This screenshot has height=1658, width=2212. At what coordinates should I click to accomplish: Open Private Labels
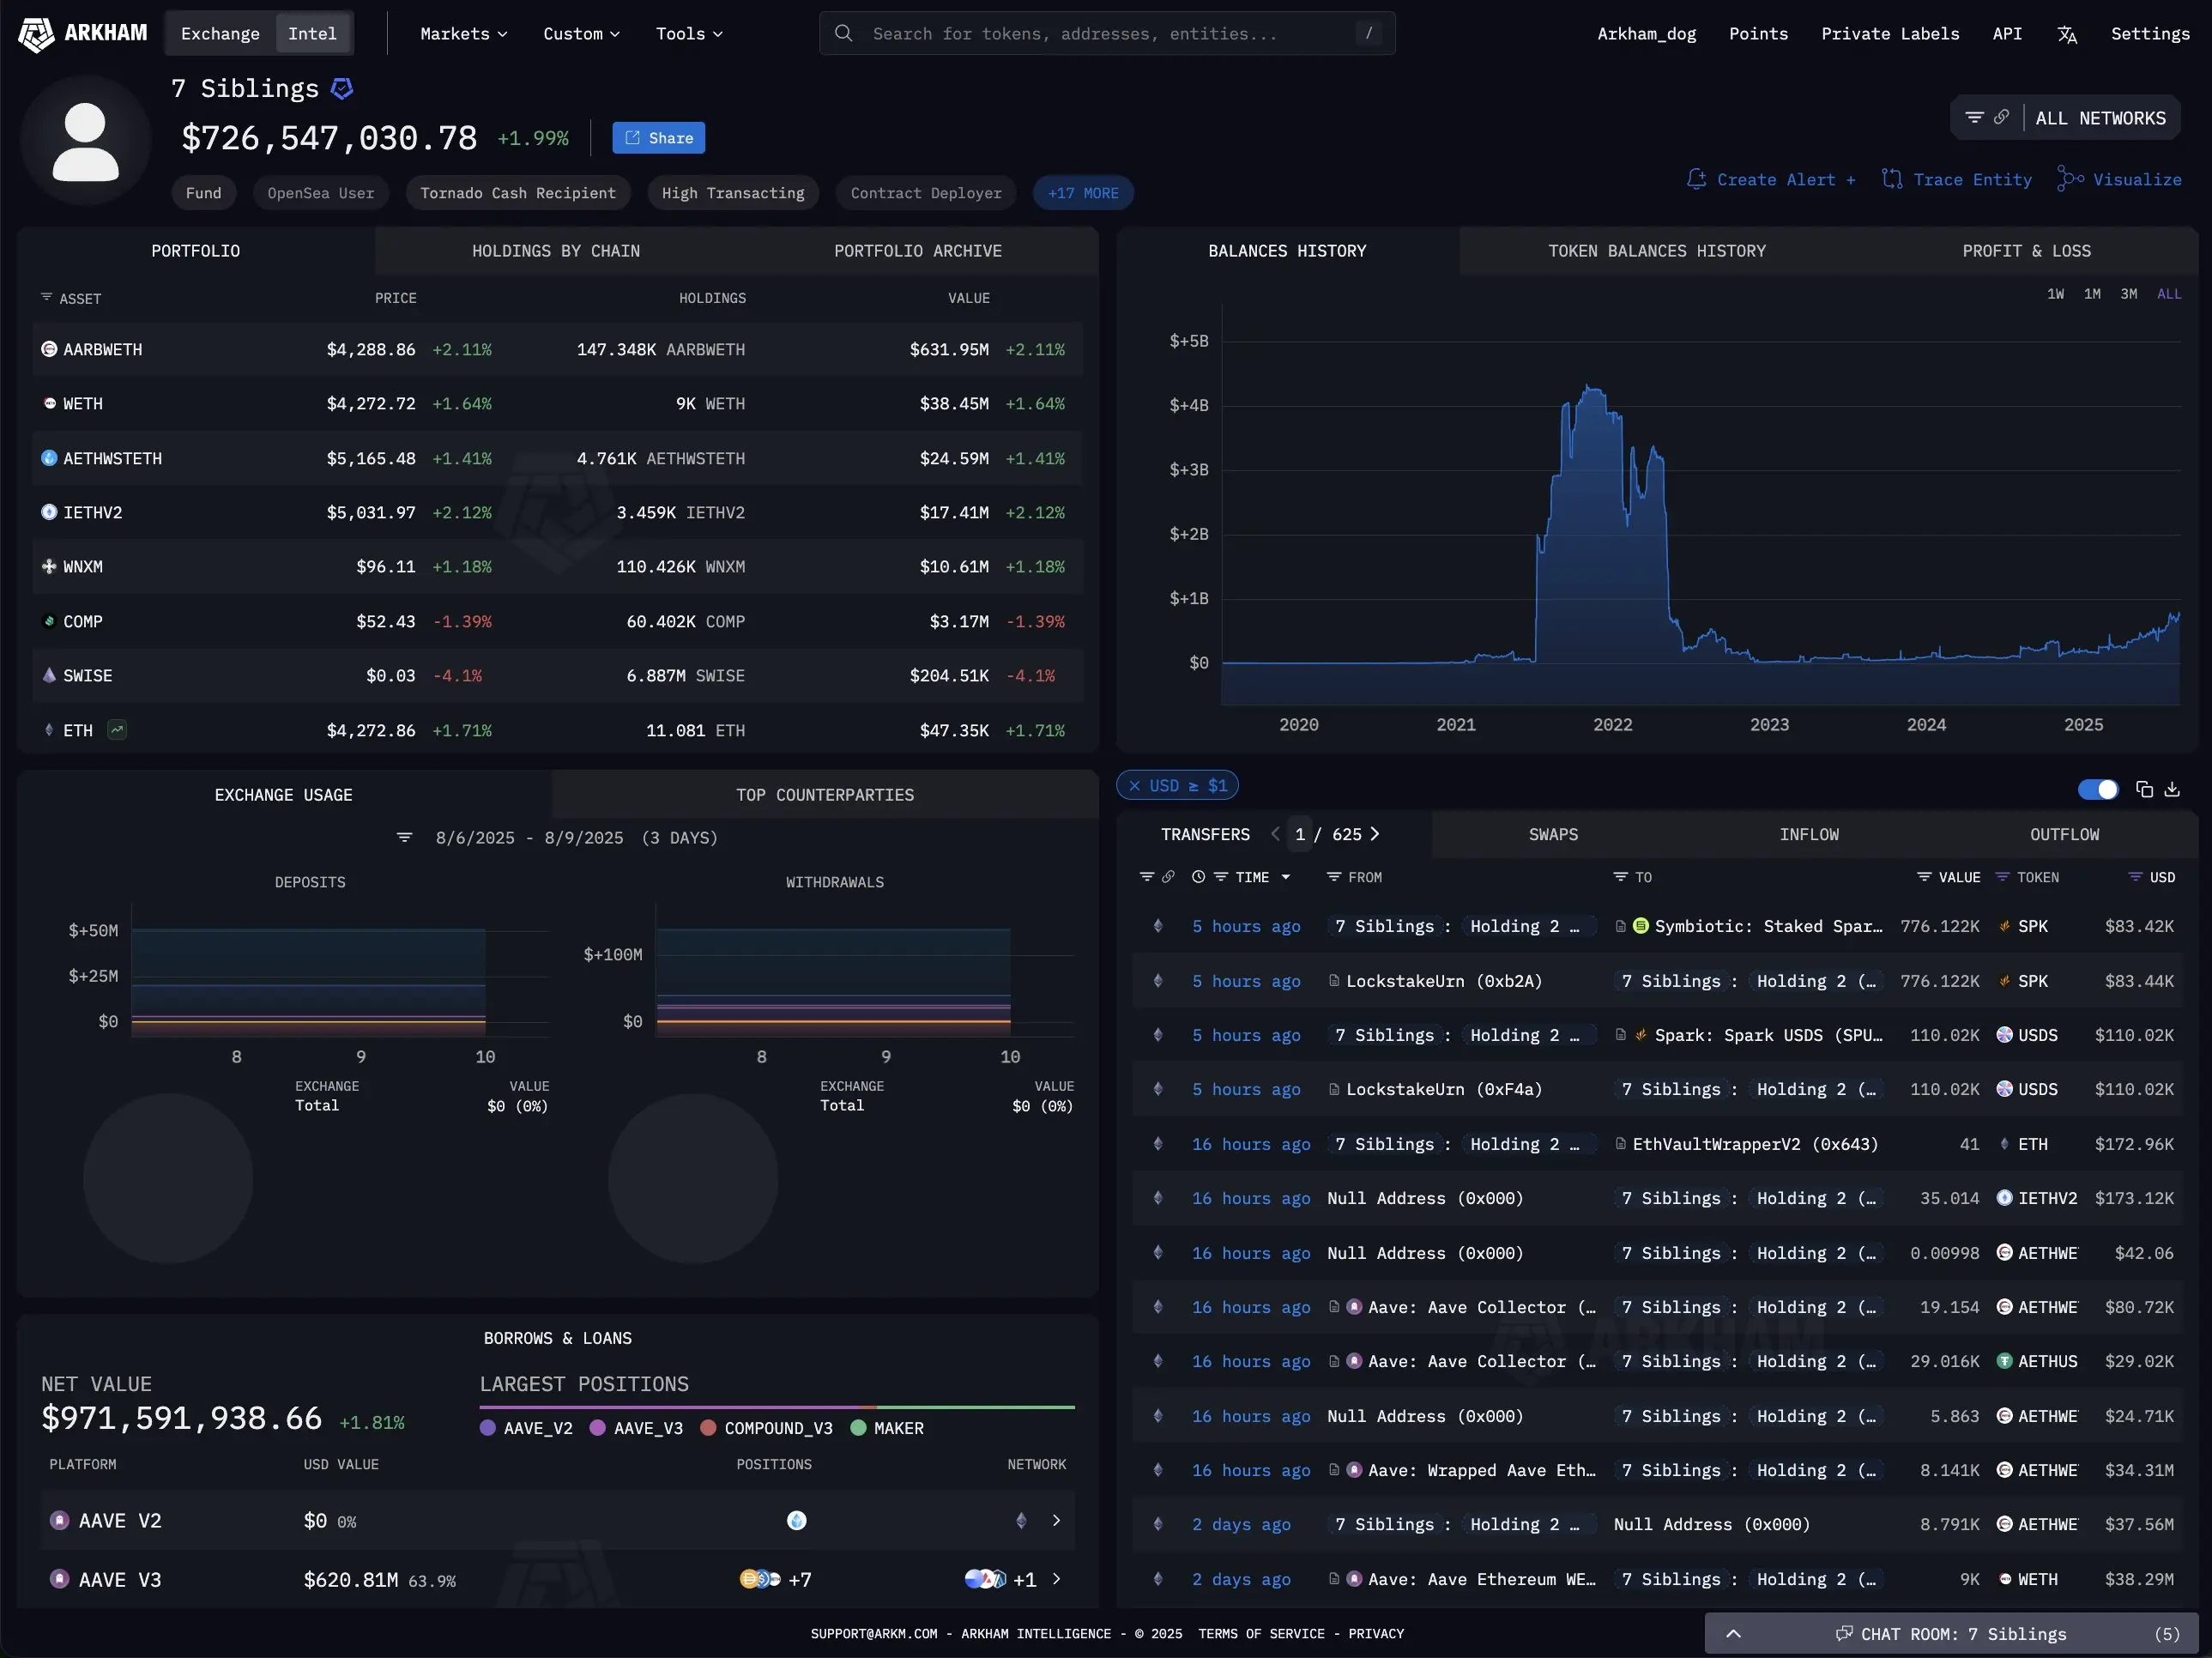pyautogui.click(x=1890, y=33)
